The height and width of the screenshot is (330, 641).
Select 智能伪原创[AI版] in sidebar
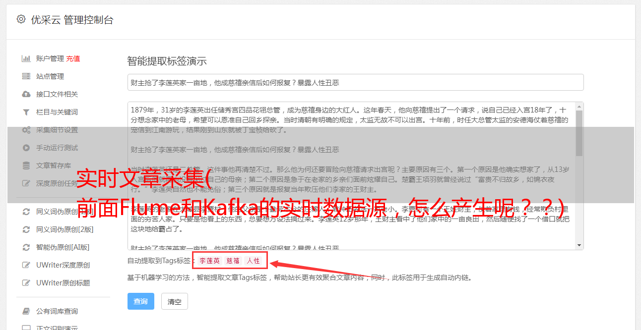click(63, 247)
